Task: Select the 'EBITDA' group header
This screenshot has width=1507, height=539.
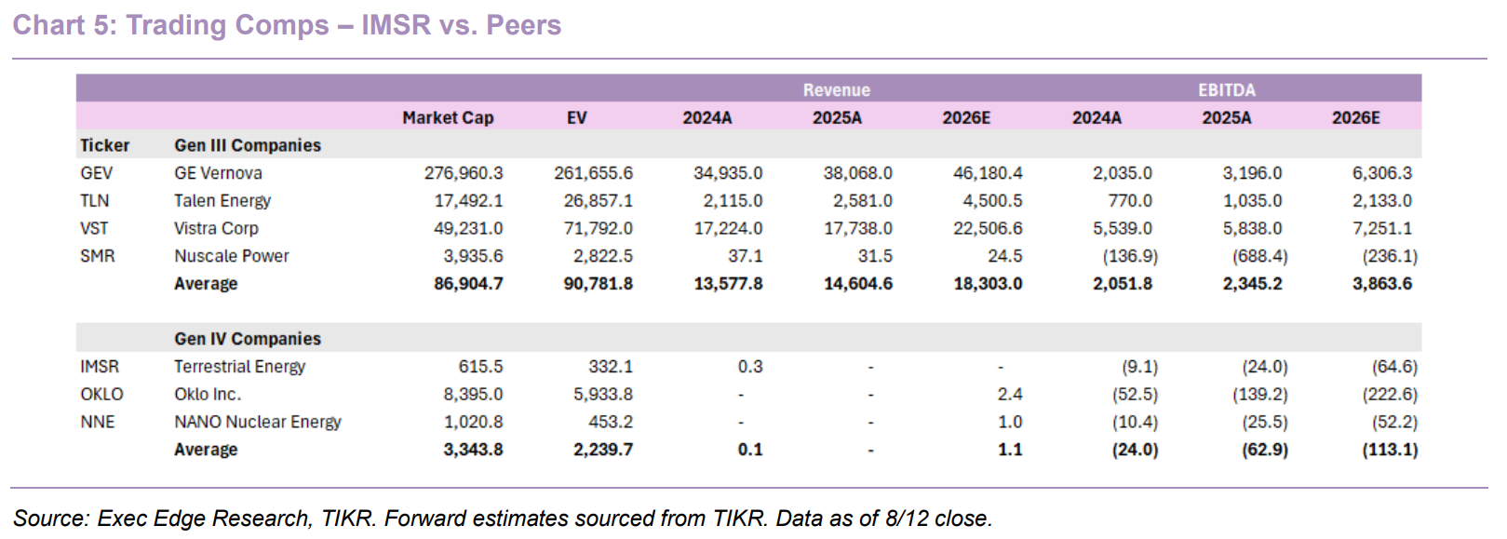Action: click(x=1227, y=90)
